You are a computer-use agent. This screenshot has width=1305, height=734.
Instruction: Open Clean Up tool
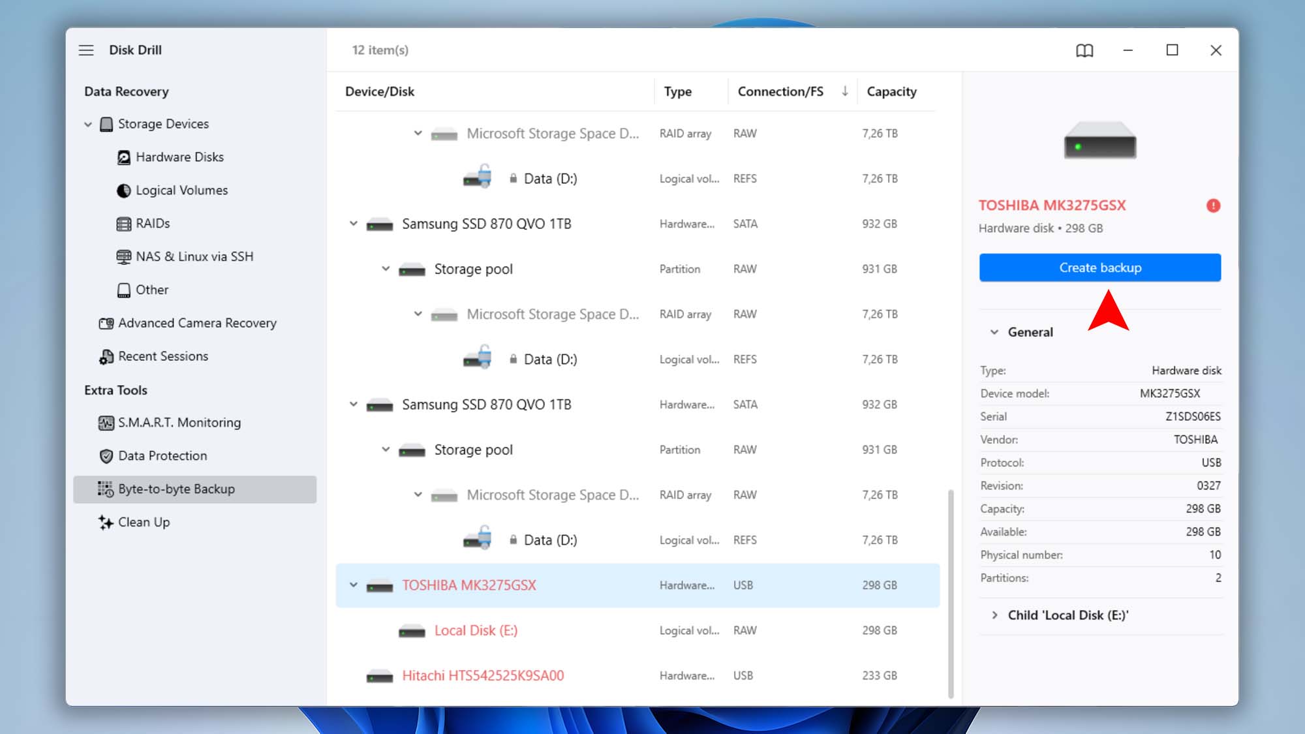pos(144,523)
